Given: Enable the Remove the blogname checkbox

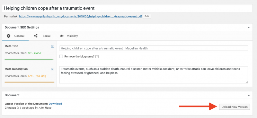Looking at the screenshot, I should [61, 57].
